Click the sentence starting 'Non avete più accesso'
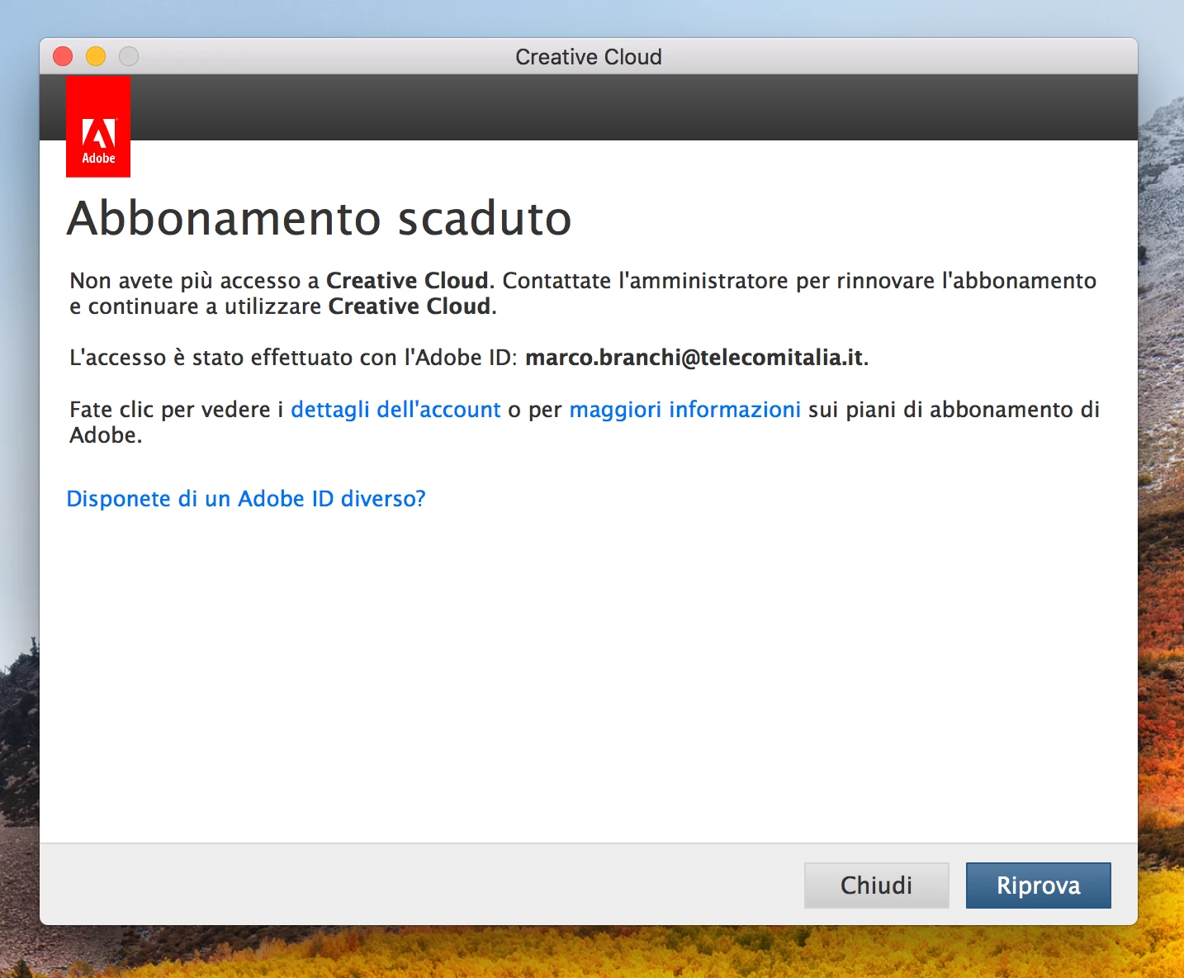The image size is (1184, 978). [583, 293]
